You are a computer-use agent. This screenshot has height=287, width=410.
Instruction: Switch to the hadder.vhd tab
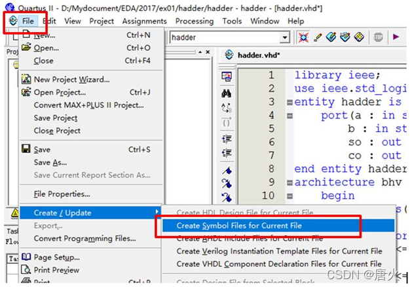click(x=253, y=56)
